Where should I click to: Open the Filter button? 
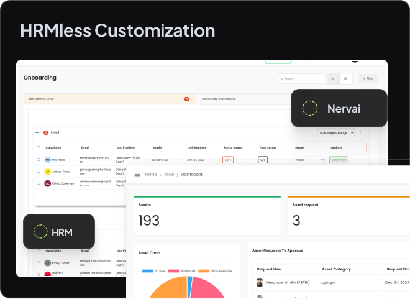tap(368, 79)
